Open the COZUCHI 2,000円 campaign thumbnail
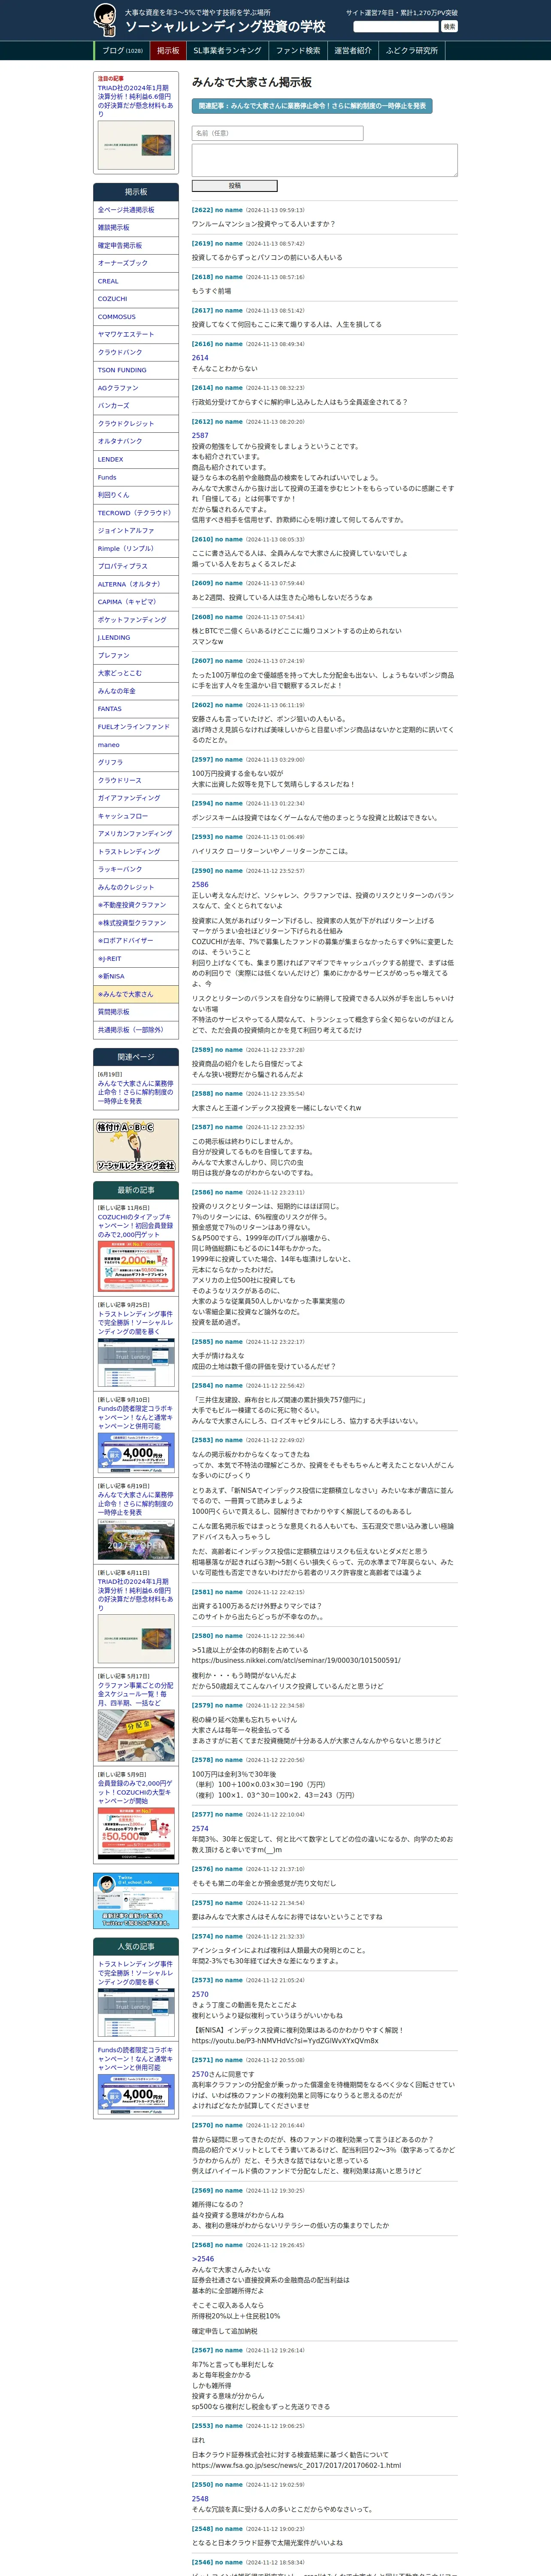 point(136,1267)
